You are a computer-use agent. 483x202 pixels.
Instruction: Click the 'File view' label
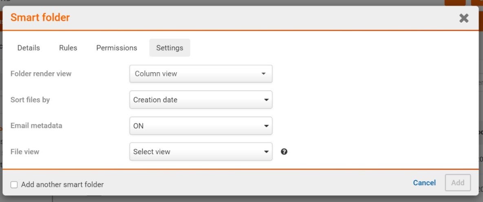25,151
